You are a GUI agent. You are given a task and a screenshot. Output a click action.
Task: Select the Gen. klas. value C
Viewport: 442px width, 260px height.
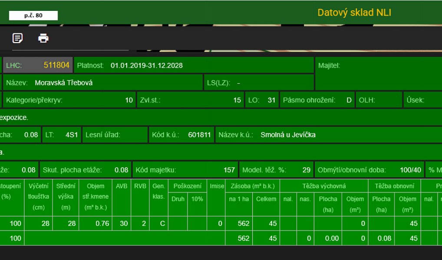click(x=162, y=224)
